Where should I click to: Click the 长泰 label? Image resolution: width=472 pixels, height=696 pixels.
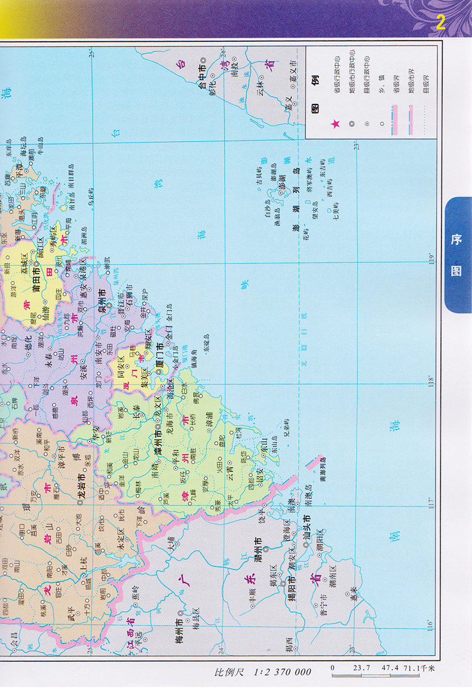tap(137, 412)
